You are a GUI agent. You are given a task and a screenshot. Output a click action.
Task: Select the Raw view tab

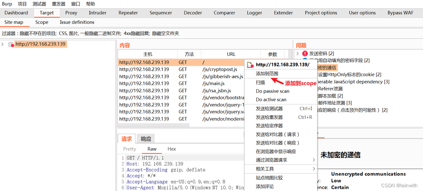coord(152,149)
